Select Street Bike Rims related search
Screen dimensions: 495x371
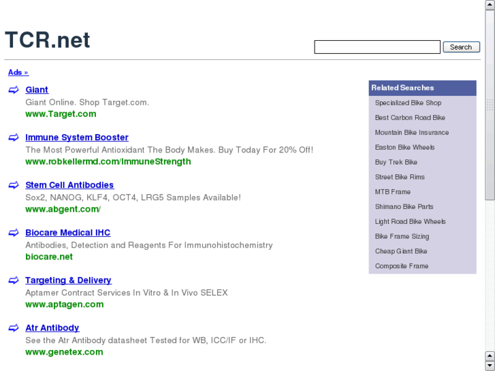tap(400, 177)
